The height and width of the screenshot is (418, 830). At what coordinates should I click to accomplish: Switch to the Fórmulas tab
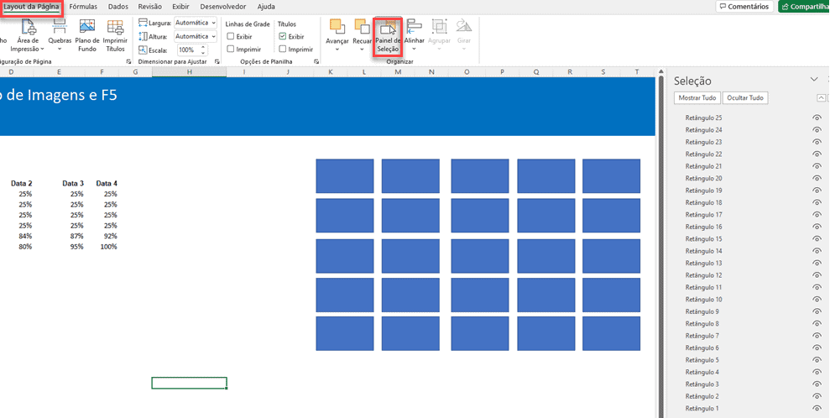click(83, 7)
